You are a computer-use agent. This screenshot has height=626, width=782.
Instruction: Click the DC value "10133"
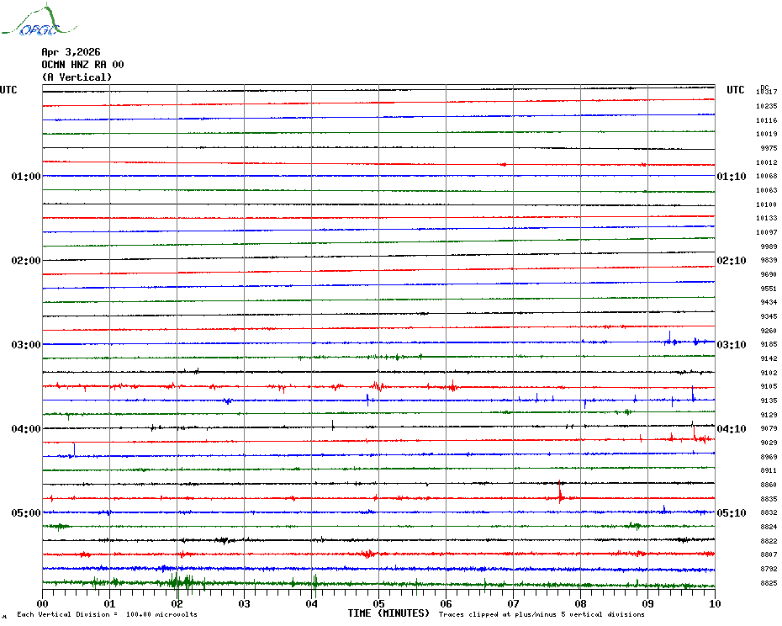point(767,218)
